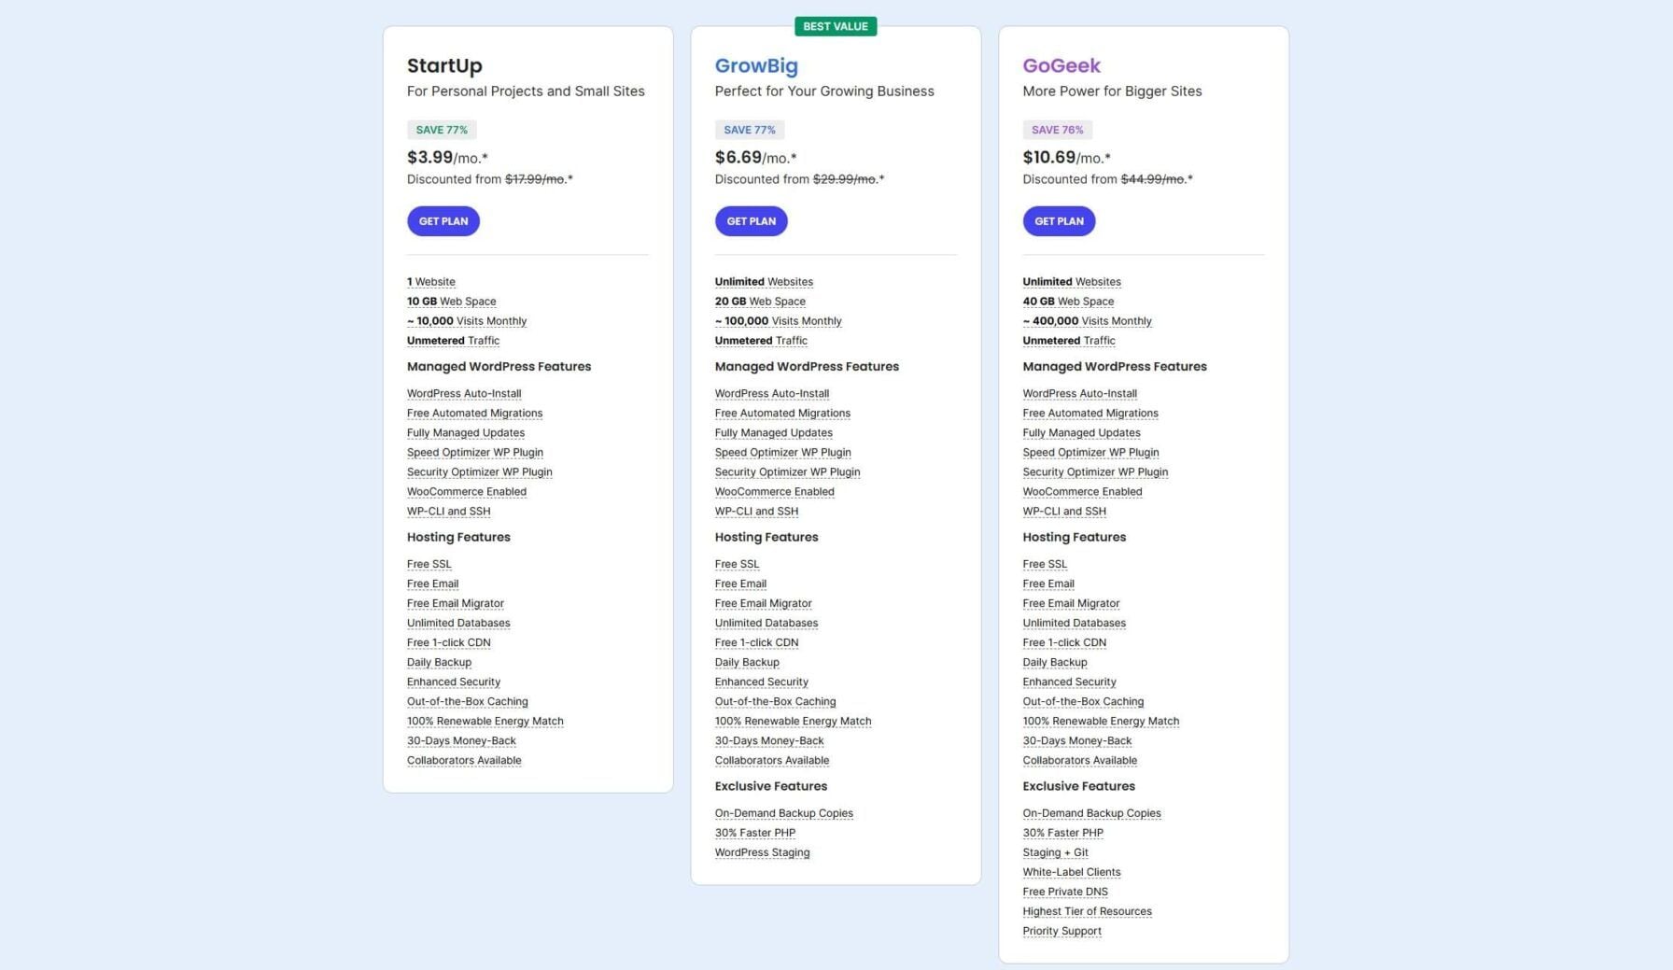Open Daily Backup link in StartUp features
1673x970 pixels.
(439, 662)
